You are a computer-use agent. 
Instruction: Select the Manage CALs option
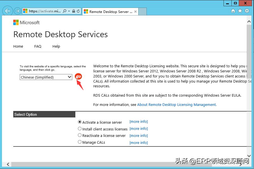pyautogui.click(x=80, y=142)
